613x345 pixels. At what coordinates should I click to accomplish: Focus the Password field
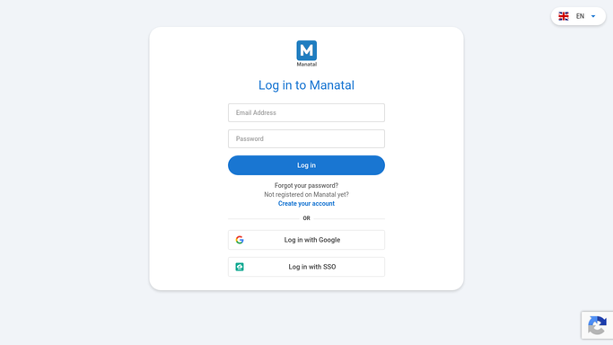[x=307, y=139]
